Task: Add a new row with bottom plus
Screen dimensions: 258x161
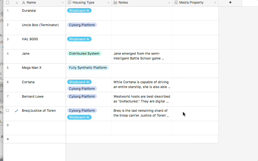Action: (8, 139)
